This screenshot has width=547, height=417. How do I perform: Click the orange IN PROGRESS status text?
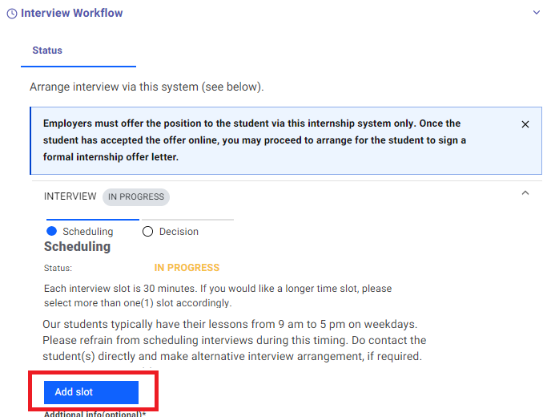coord(187,268)
